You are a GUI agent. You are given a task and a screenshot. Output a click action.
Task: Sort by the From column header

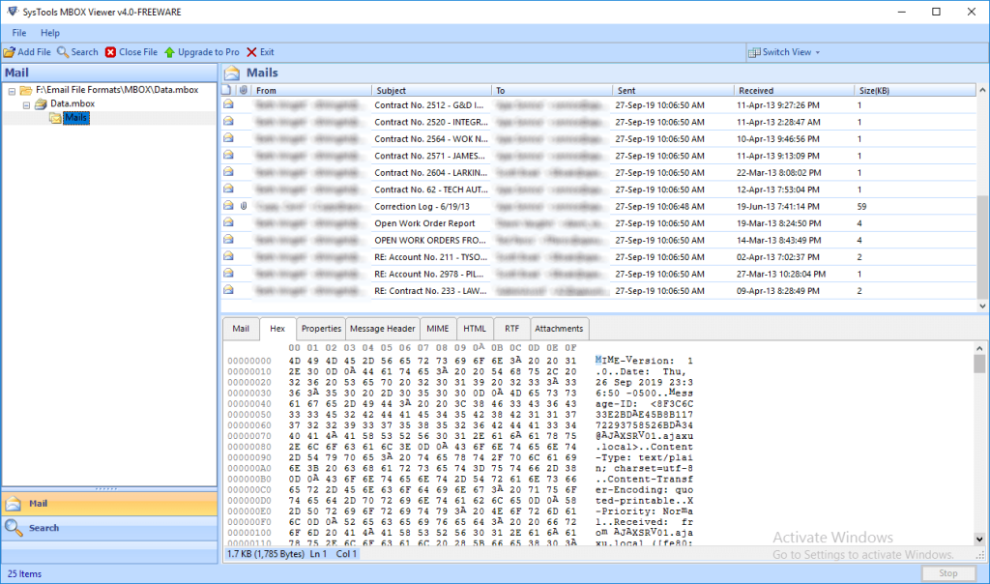pos(312,90)
